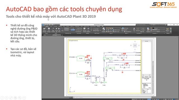The height and width of the screenshot is (100, 179).
Task: Open Project Manager in the ribbon
Action: pyautogui.click(x=44, y=30)
